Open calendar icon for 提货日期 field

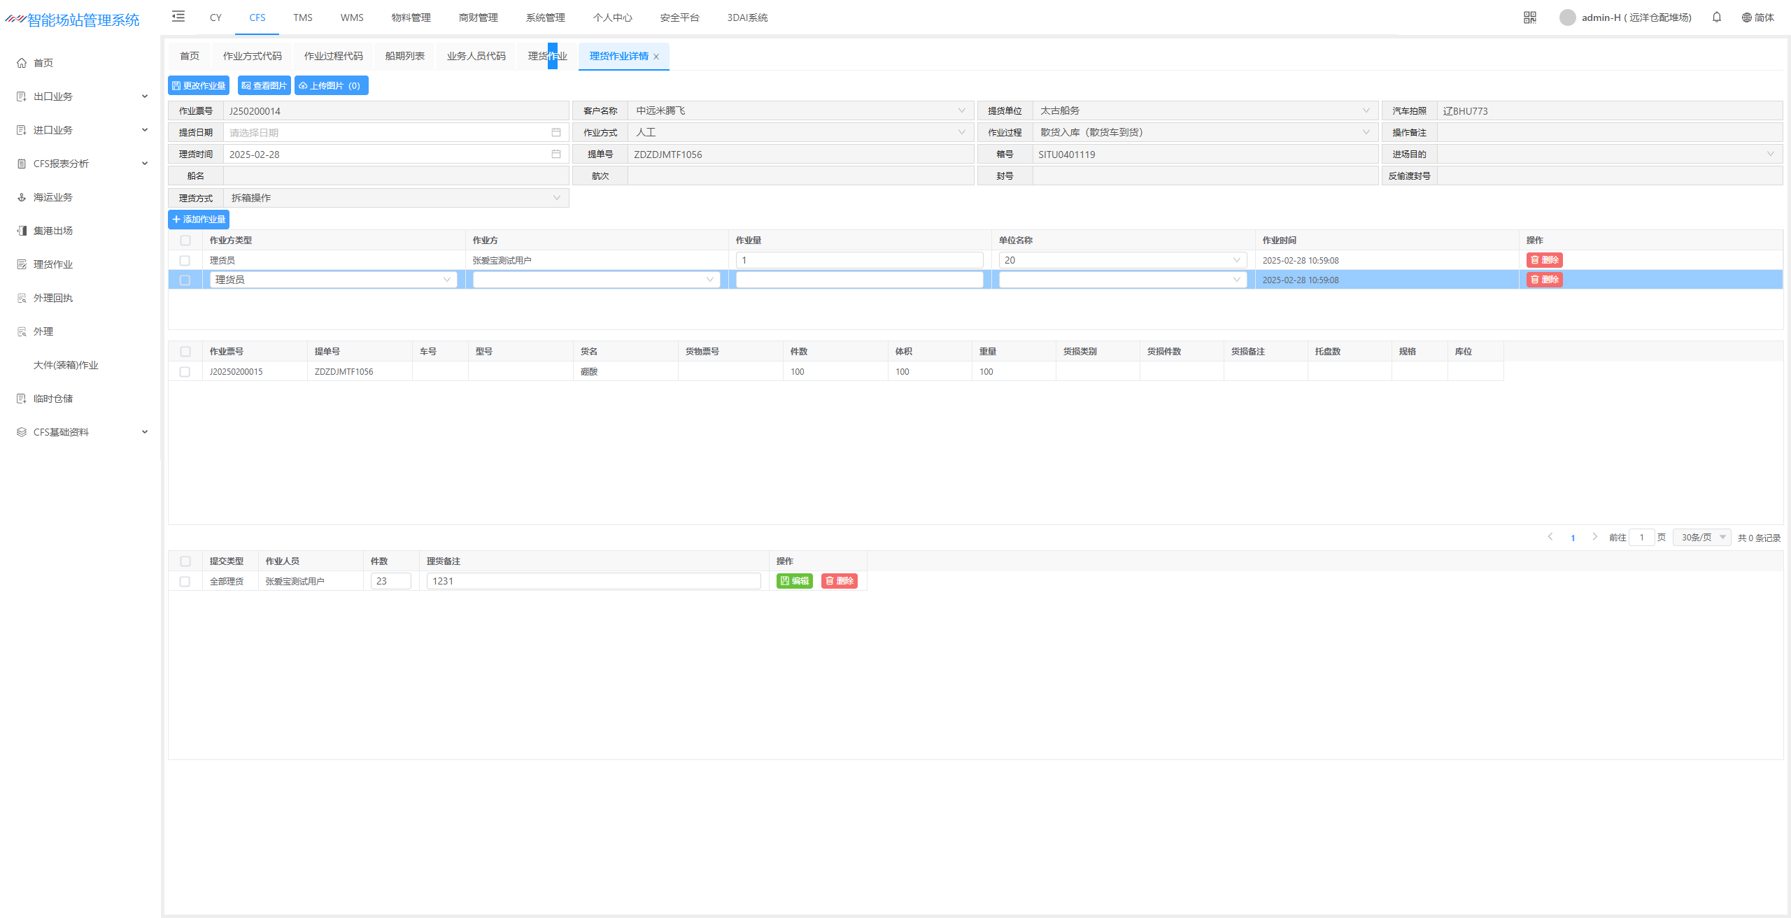point(556,132)
